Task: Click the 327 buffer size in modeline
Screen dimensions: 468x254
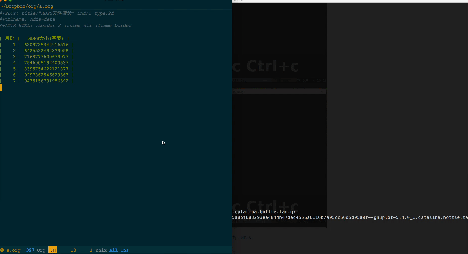Action: pos(30,250)
